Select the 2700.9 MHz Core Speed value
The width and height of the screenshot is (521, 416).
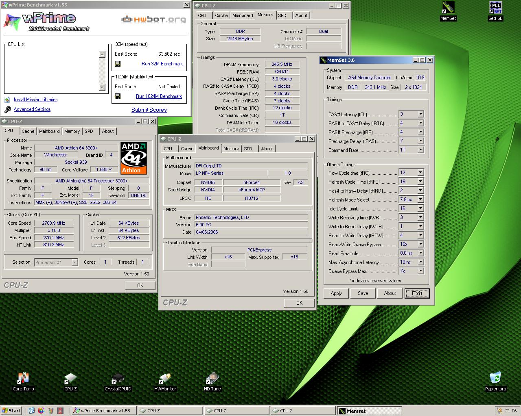tap(53, 223)
